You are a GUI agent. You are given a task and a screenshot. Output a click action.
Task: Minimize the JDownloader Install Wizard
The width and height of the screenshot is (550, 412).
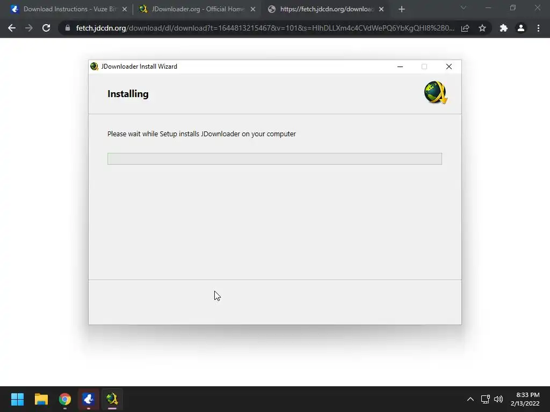tap(400, 67)
